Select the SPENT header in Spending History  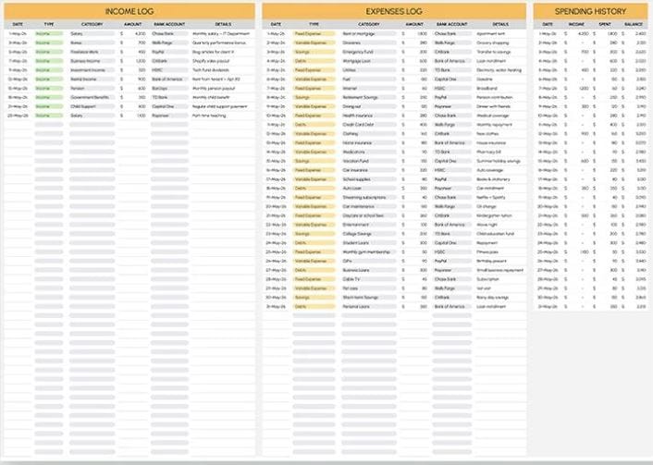click(x=605, y=24)
